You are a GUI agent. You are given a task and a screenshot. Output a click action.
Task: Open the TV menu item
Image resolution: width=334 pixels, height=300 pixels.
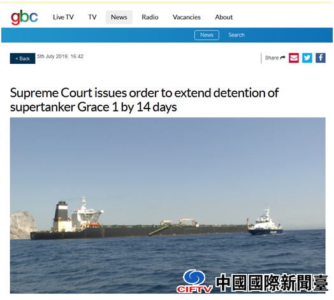[92, 17]
